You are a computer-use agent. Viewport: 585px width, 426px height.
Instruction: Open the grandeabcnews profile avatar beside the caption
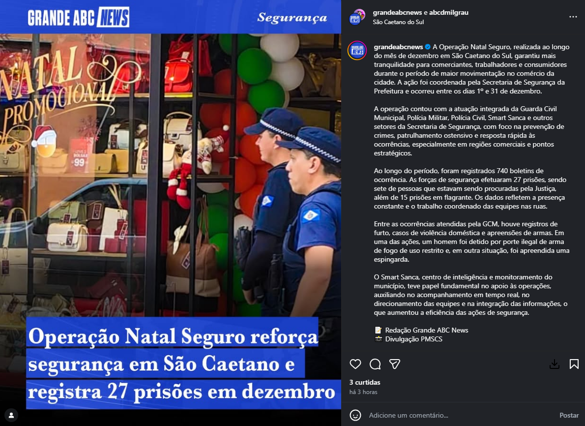pyautogui.click(x=357, y=50)
